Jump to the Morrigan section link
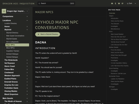This screenshot has width=139, height=104. click(x=112, y=87)
